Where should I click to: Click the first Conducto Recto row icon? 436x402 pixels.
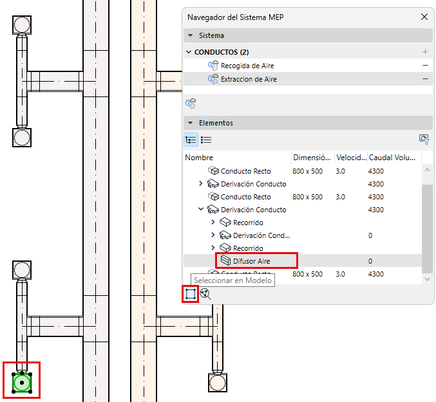214,170
